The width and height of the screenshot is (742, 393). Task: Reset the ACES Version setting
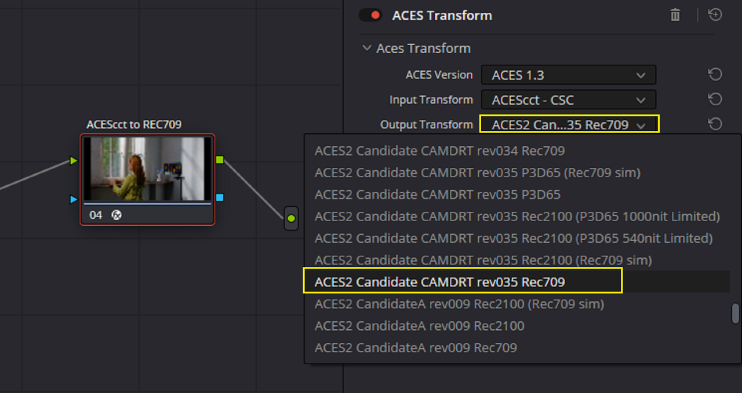click(715, 75)
